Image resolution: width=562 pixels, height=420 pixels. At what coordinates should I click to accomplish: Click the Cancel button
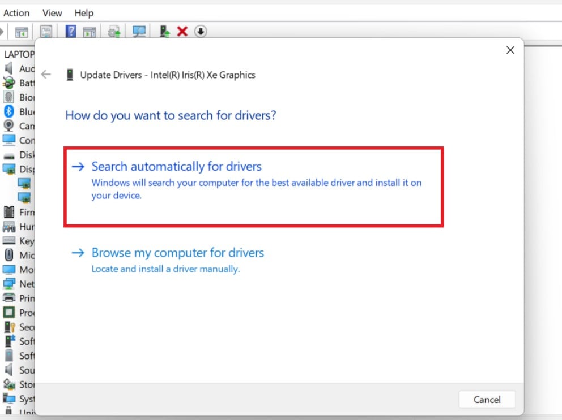click(x=486, y=399)
